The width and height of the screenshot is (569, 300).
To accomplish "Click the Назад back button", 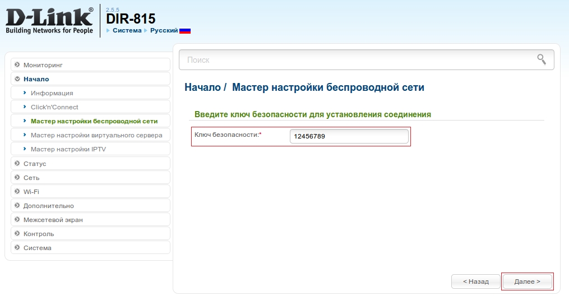I will click(x=475, y=281).
